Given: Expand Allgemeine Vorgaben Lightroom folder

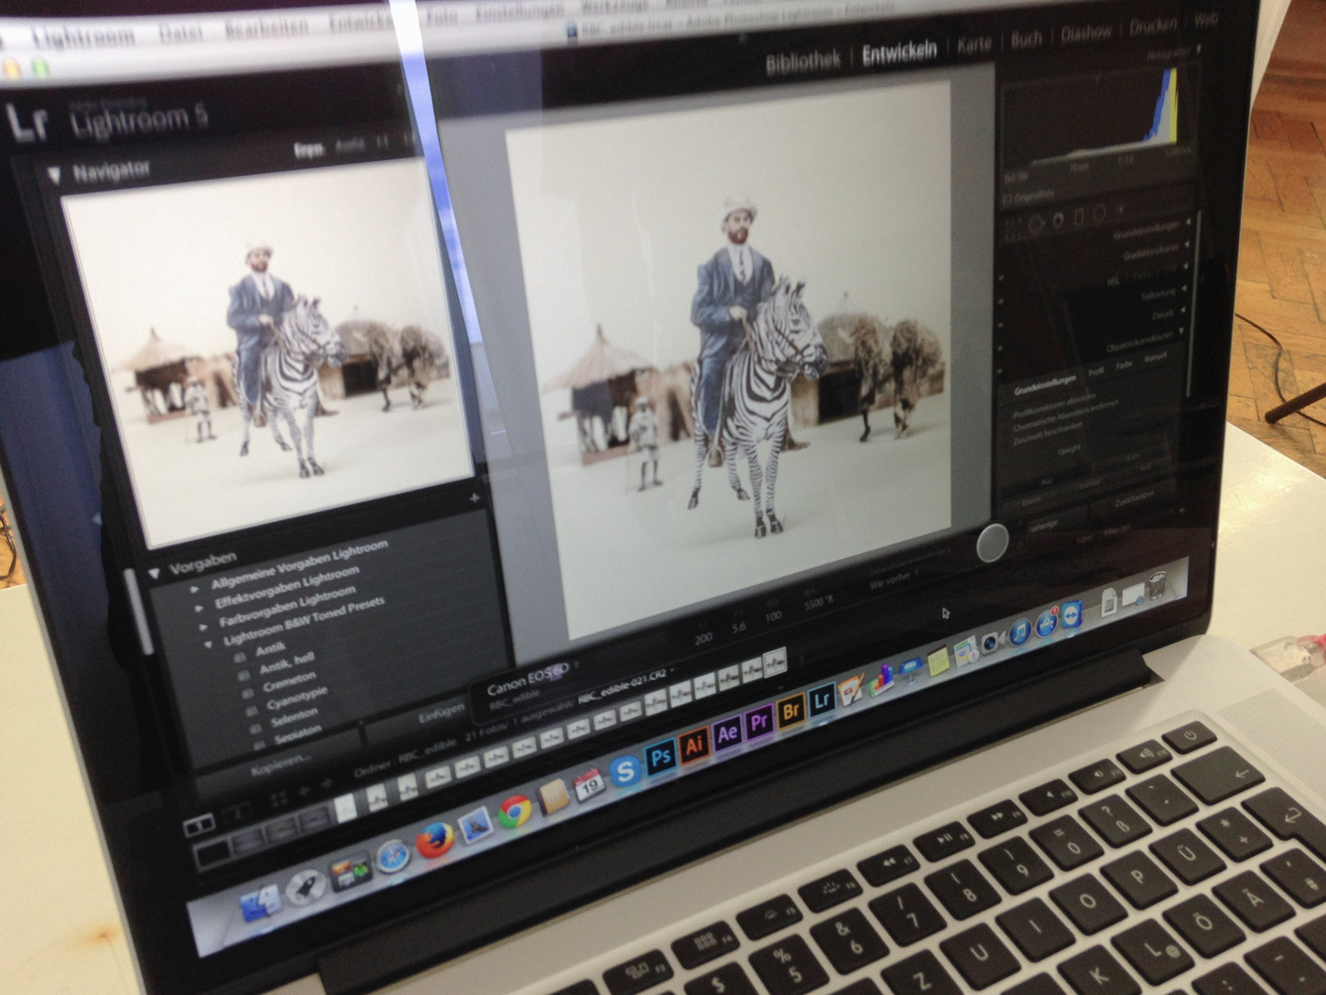Looking at the screenshot, I should (x=195, y=590).
